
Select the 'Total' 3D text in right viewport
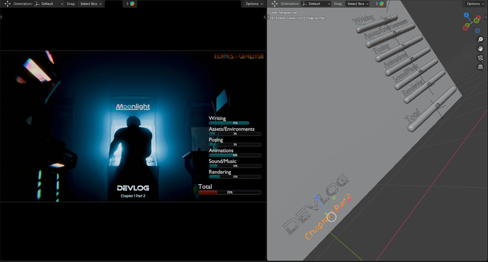pos(412,116)
